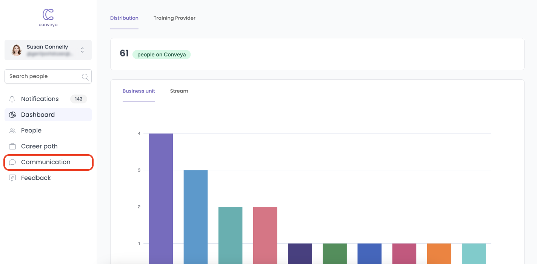Click the 142 notifications badge
Screen dimensions: 537x264
tap(78, 99)
